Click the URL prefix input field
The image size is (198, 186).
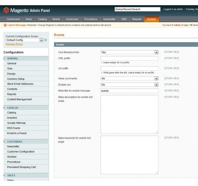(129, 58)
